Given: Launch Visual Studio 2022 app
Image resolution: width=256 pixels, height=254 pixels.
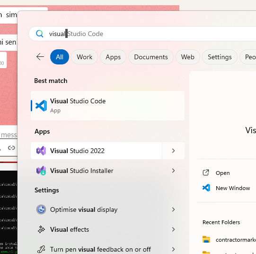Looking at the screenshot, I should point(97,151).
